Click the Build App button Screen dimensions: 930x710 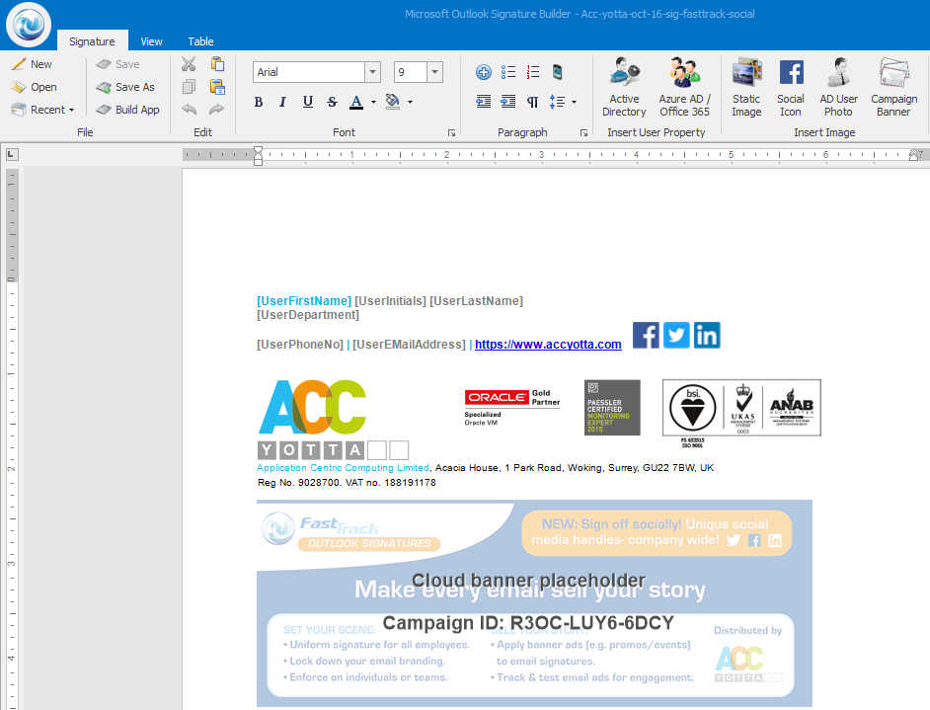[x=127, y=110]
